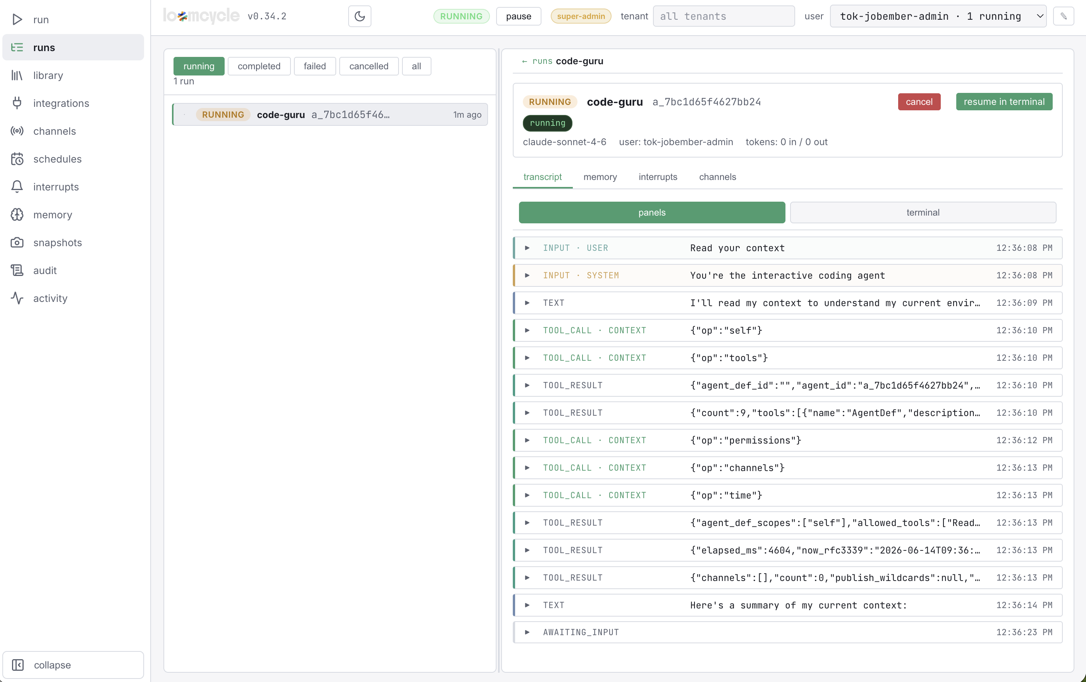Click the RUNNING server status badge in header
The height and width of the screenshot is (682, 1086).
point(461,16)
